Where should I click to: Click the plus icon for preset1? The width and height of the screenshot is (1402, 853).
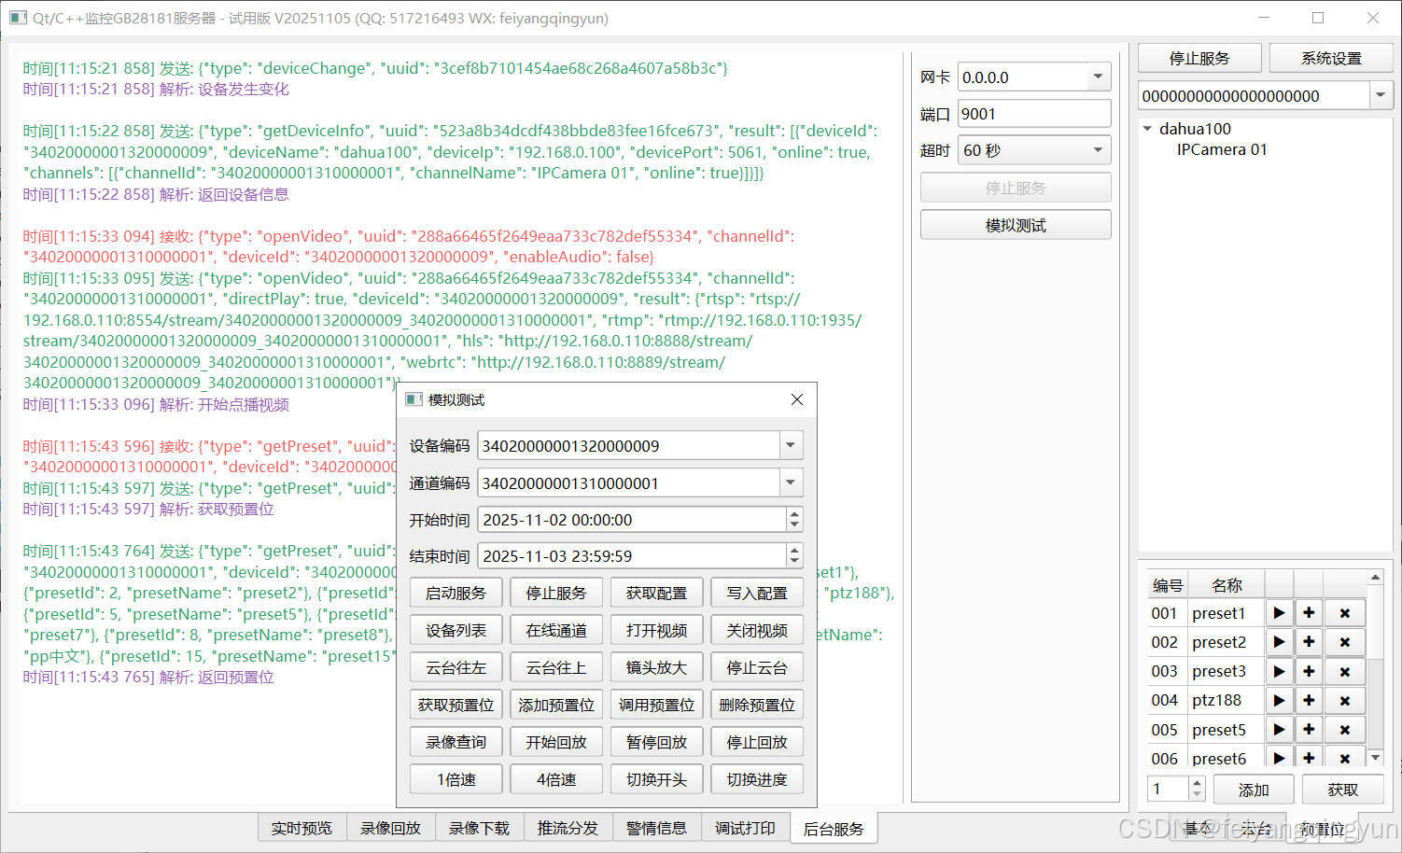point(1309,613)
